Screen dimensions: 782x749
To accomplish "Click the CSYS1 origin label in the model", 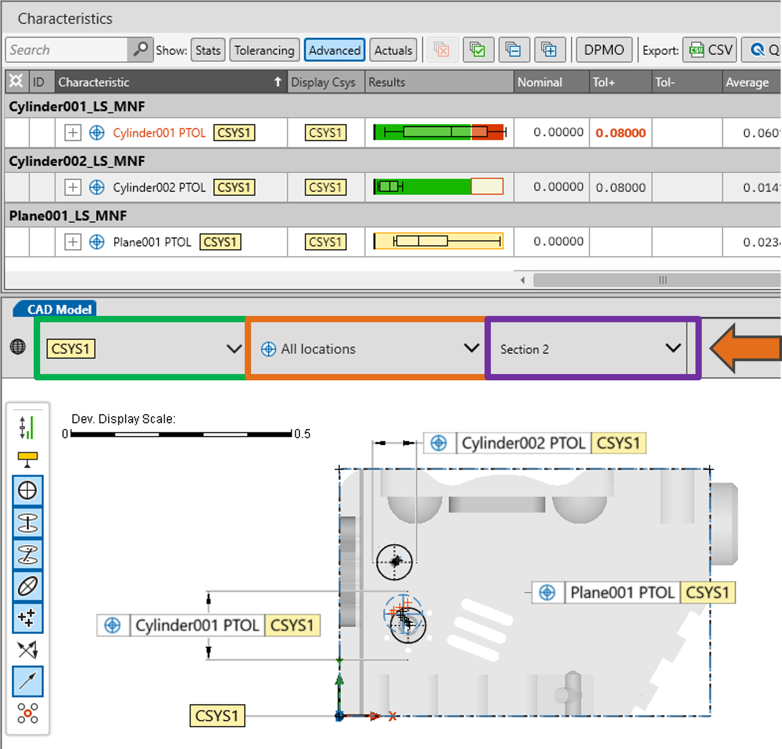I will pos(217,716).
